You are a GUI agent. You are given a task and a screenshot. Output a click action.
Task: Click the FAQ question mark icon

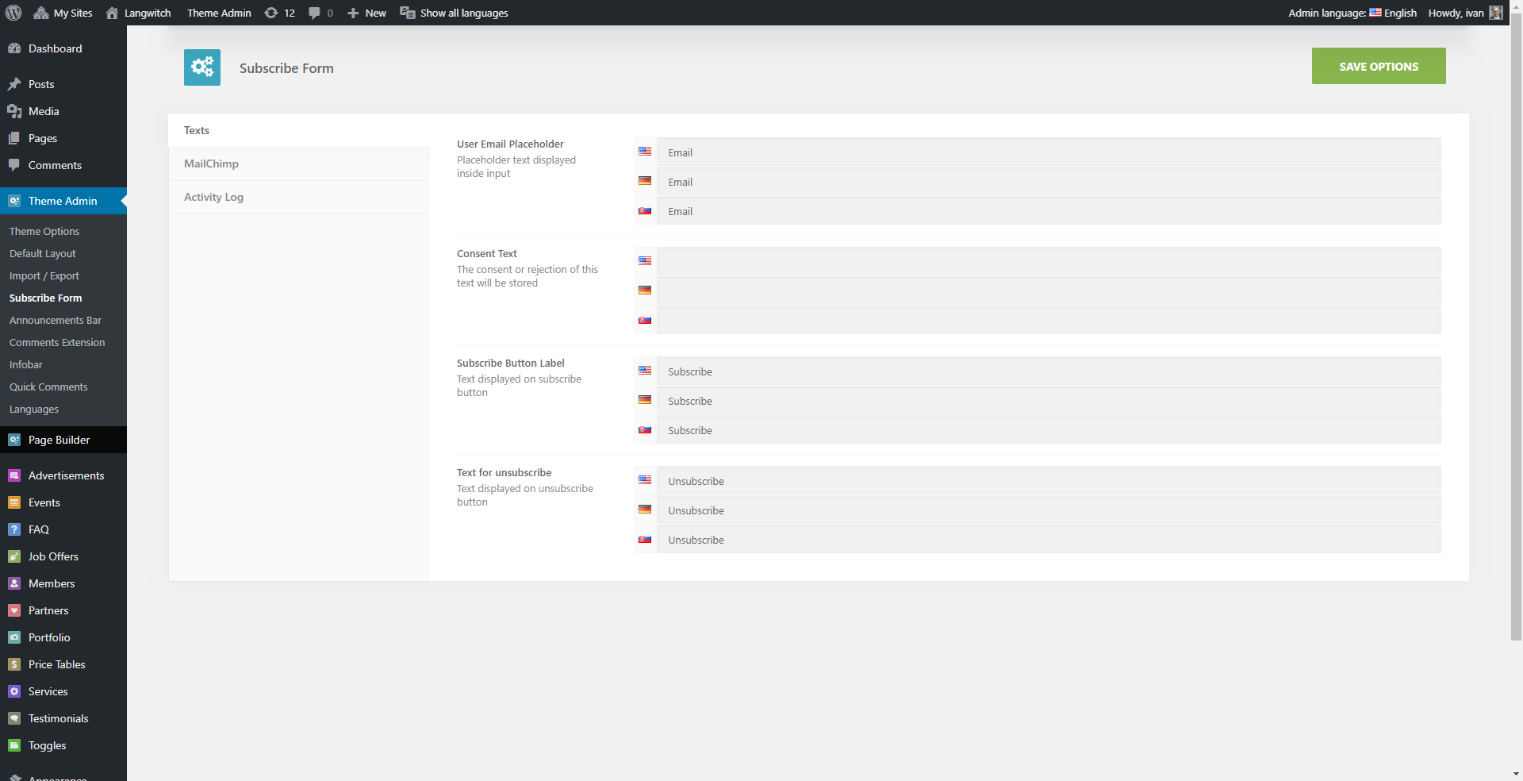(x=14, y=529)
